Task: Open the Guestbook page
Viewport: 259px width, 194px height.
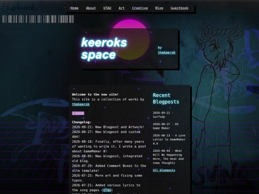Action: [179, 8]
